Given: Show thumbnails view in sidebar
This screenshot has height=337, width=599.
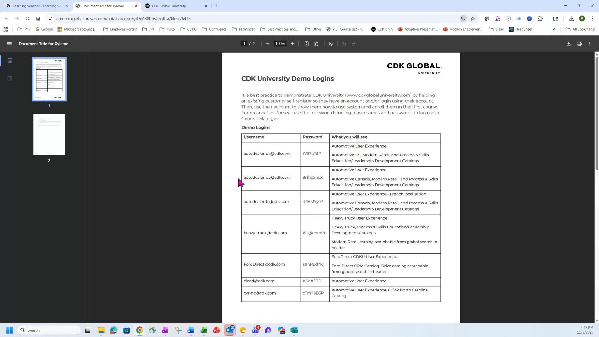Looking at the screenshot, I should pyautogui.click(x=10, y=61).
